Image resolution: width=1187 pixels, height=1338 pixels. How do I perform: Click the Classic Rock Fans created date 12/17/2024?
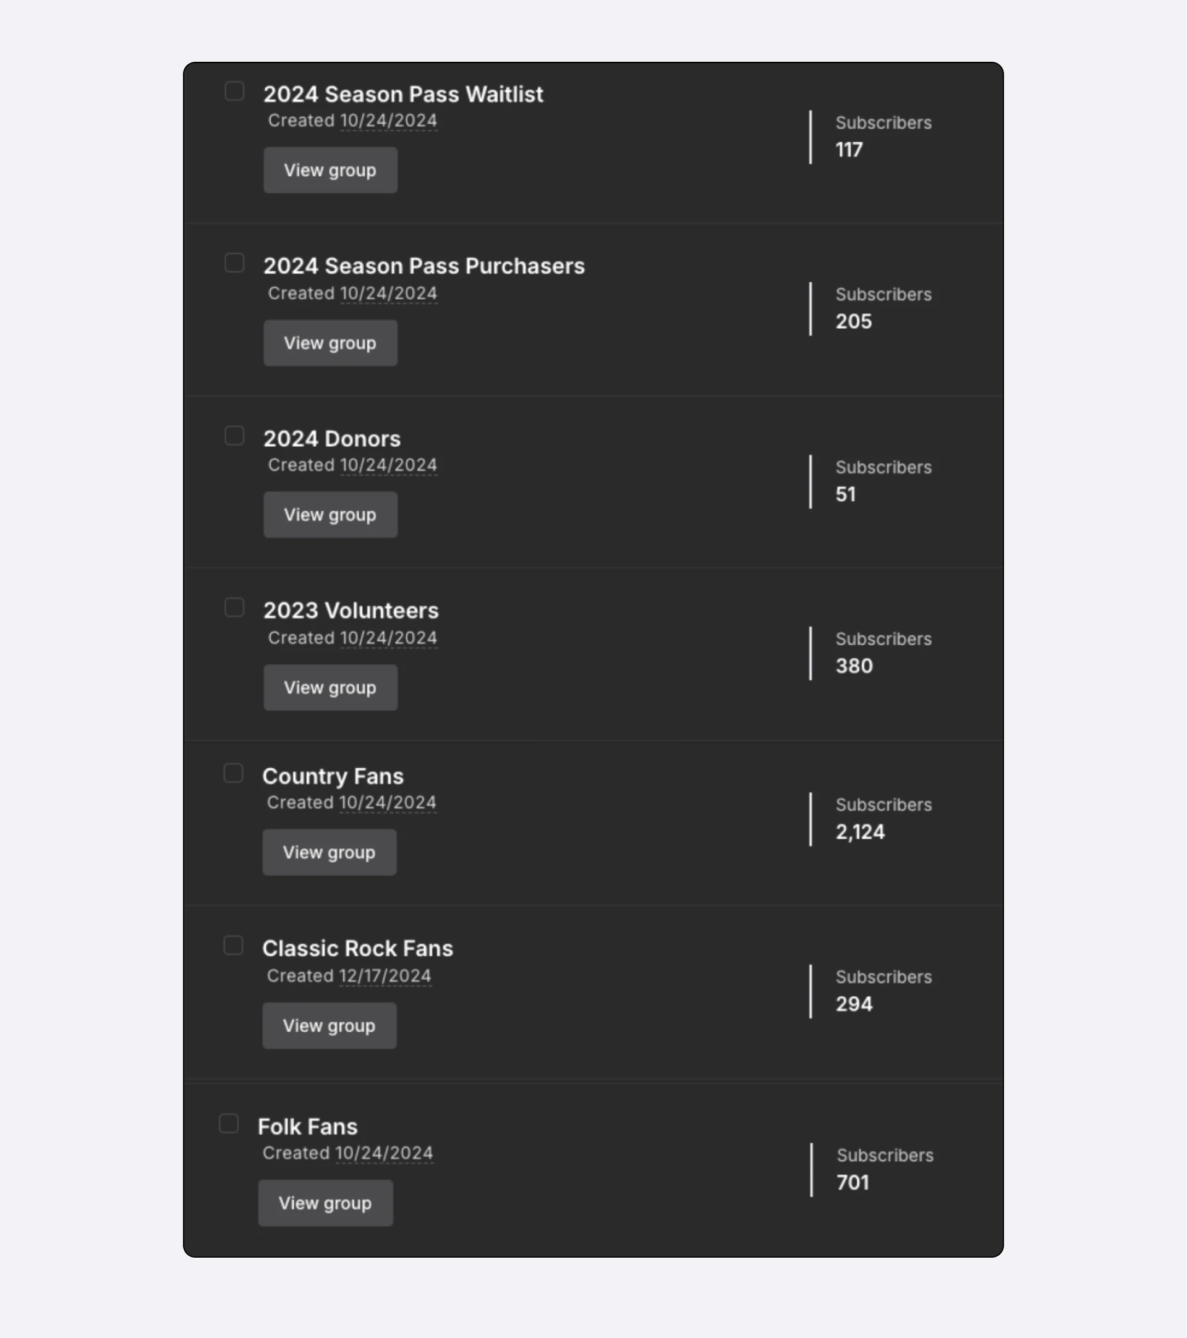pyautogui.click(x=385, y=976)
